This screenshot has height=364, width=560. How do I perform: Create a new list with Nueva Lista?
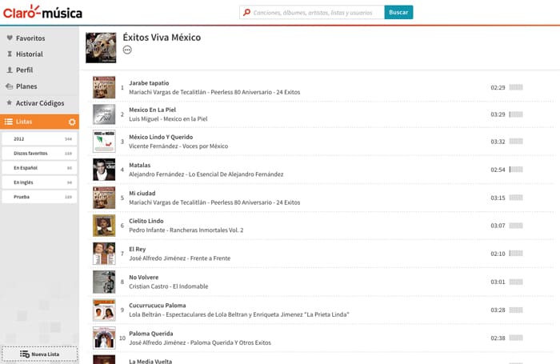click(39, 354)
